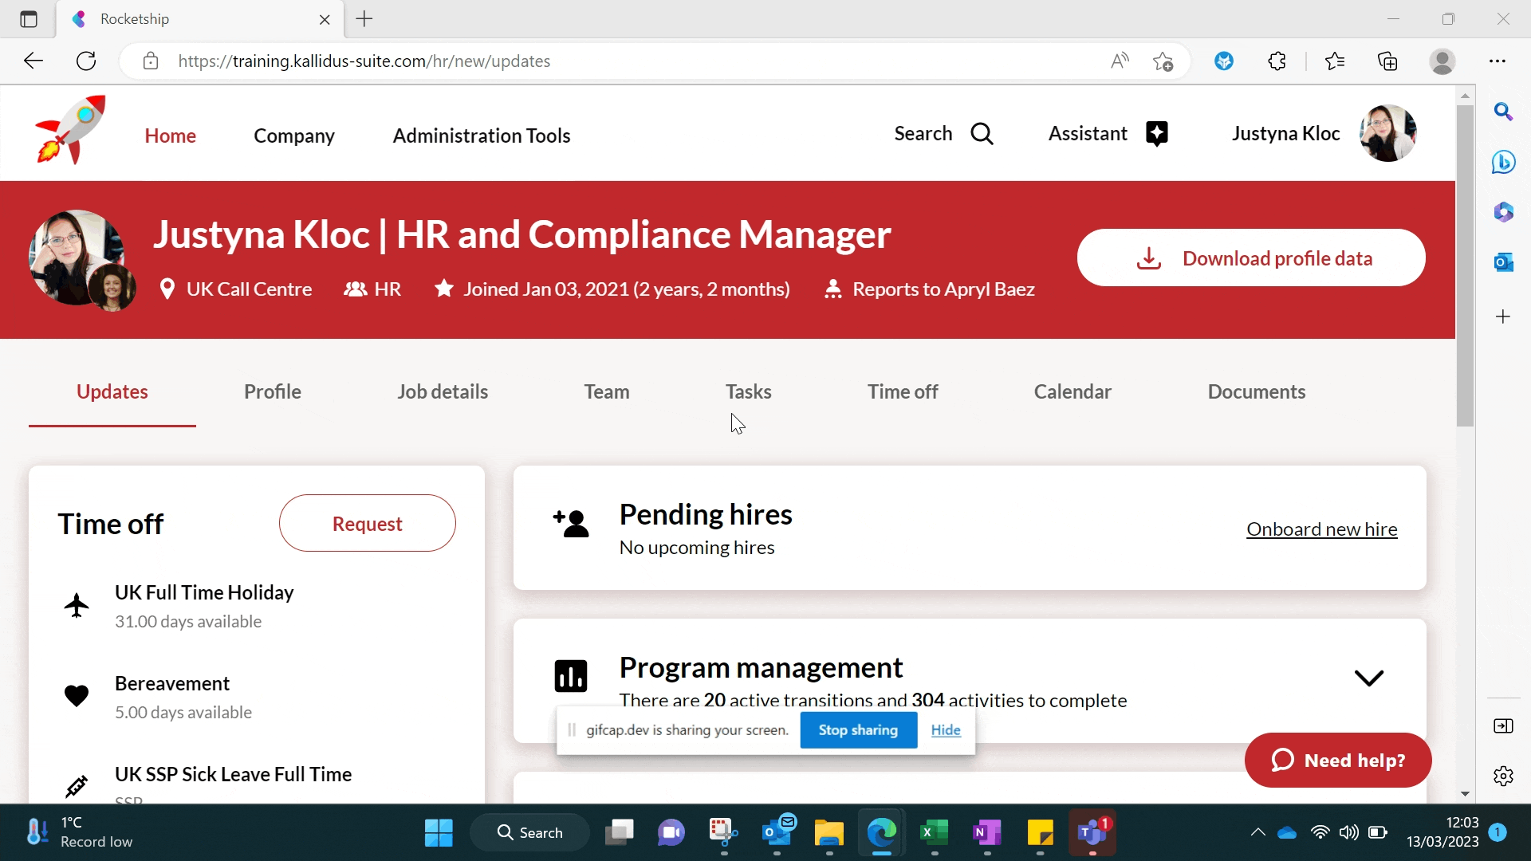Screen dimensions: 1531x861
Task: Switch to the Time off tab
Action: click(903, 392)
